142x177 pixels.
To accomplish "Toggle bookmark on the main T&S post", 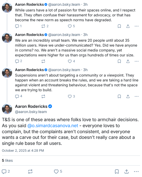I will 117,172.
